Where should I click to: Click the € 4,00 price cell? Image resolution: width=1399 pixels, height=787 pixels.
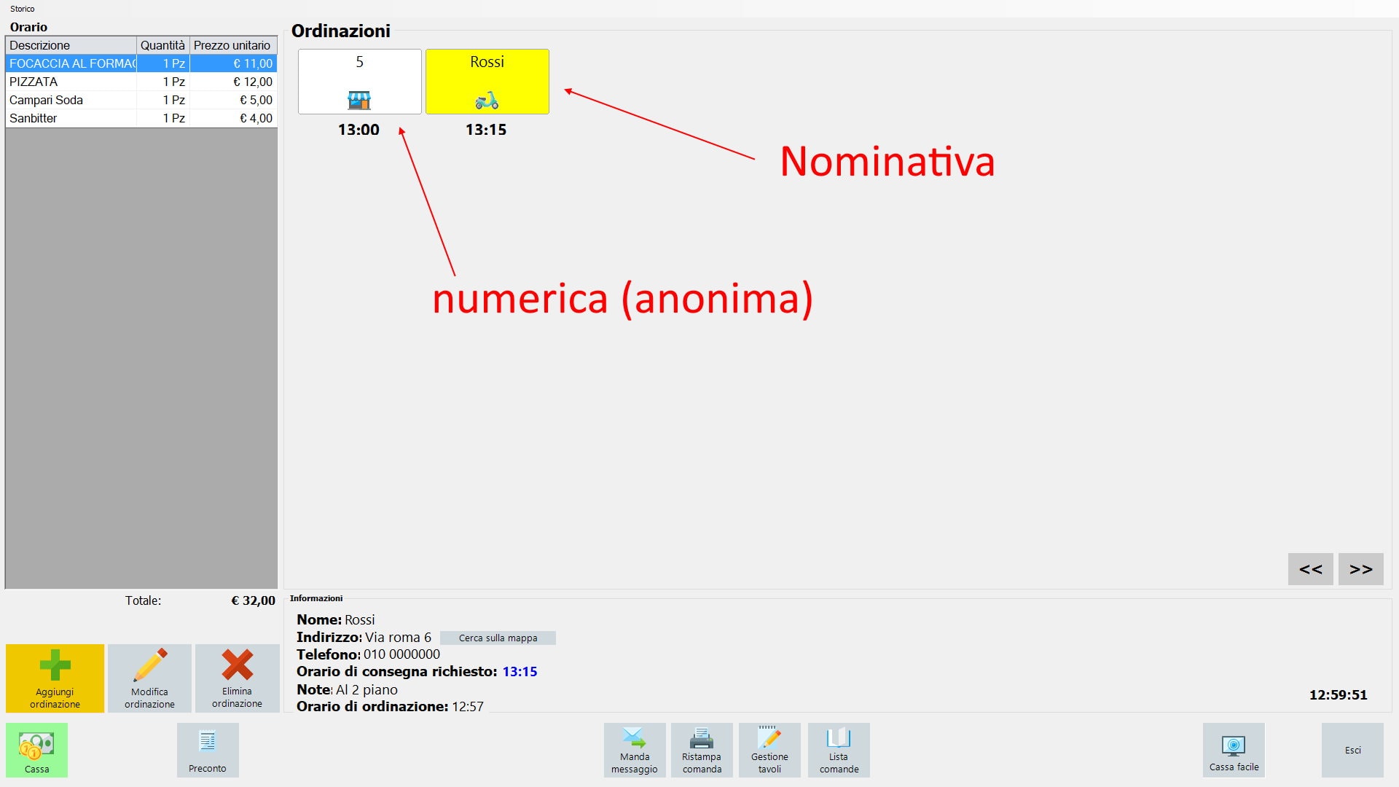click(x=233, y=118)
